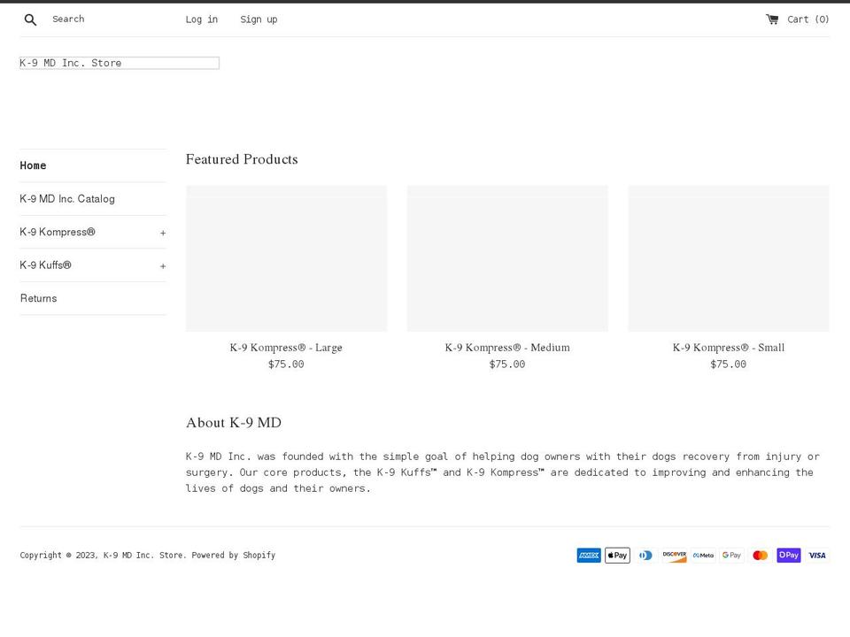
Task: Click the $75.00 price under Medium
Action: (x=507, y=365)
